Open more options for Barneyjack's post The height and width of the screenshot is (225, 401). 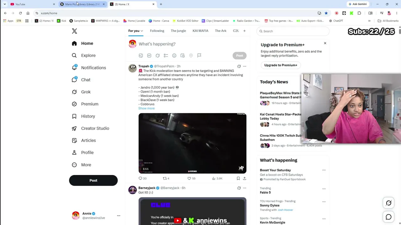click(245, 188)
